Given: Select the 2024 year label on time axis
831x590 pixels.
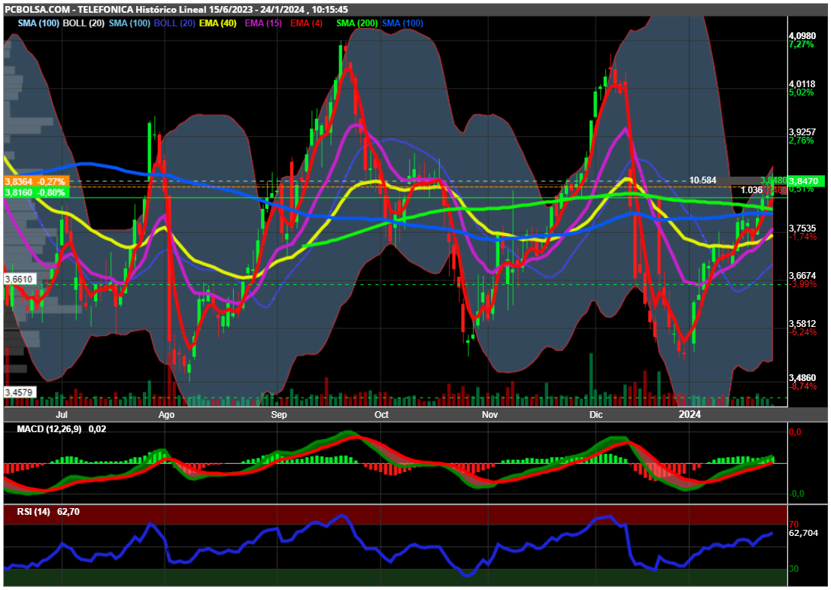Looking at the screenshot, I should pyautogui.click(x=690, y=414).
